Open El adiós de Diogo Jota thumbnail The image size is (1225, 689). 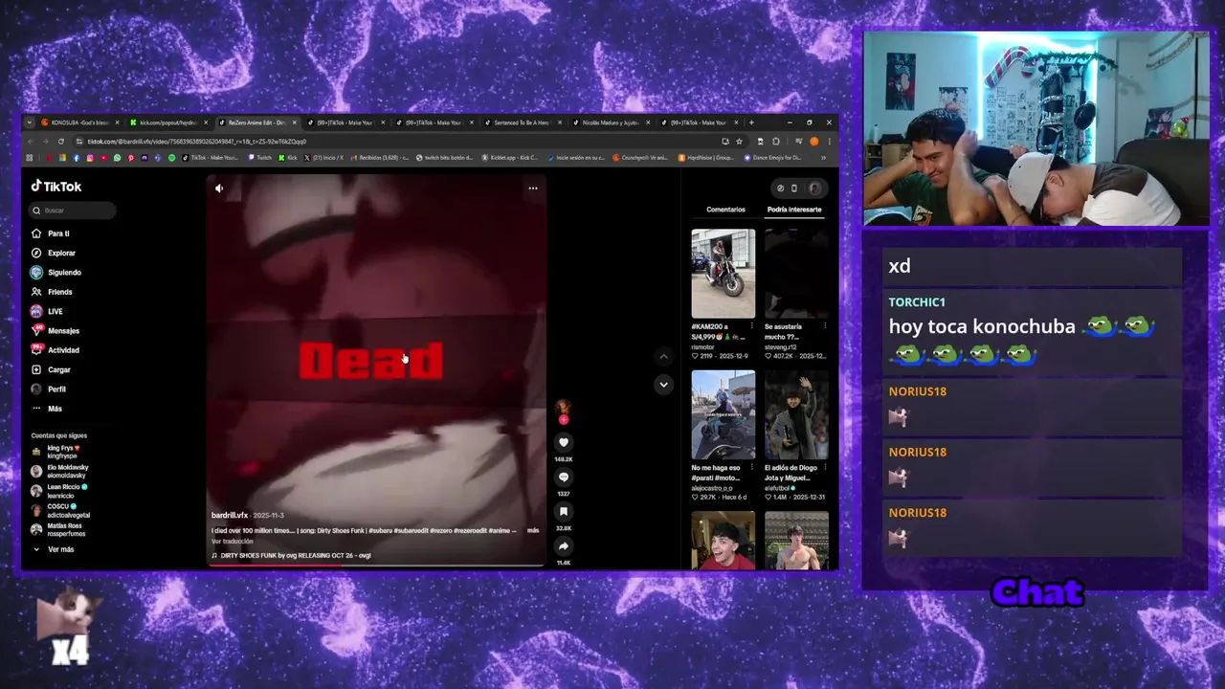click(796, 415)
